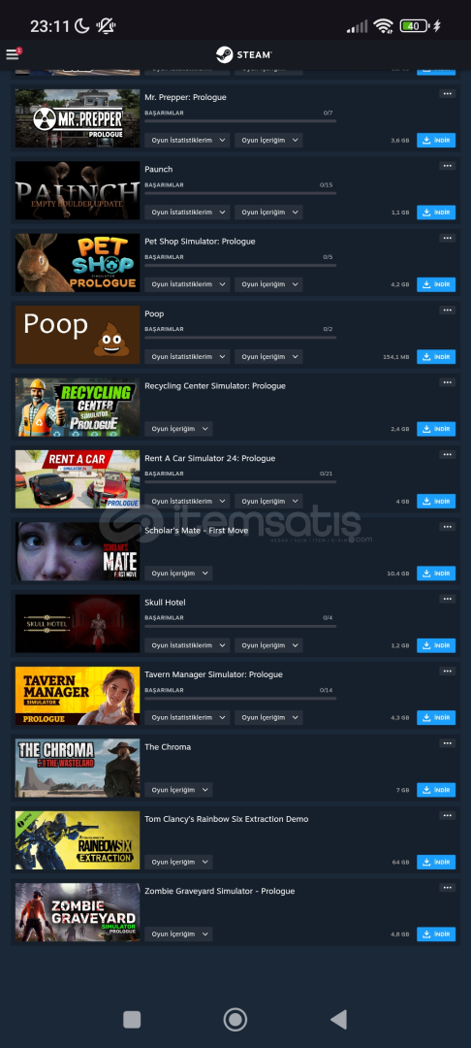Open three-dot options for Mr. Prepper: Prologue
471x1048 pixels.
447,93
